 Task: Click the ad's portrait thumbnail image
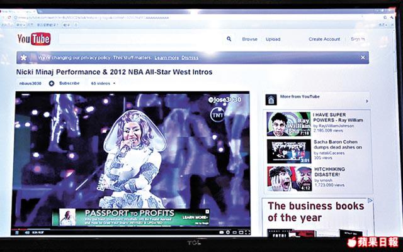[67, 217]
